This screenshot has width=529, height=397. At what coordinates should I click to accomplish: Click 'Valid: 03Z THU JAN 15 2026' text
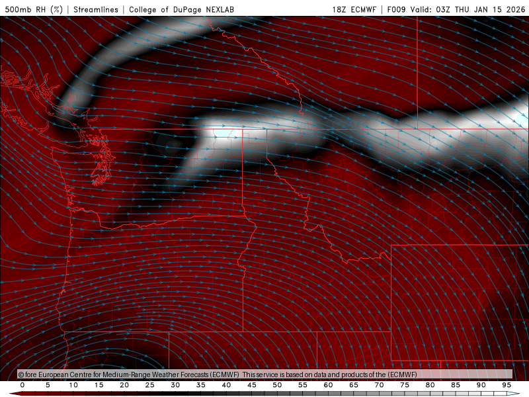pos(468,9)
